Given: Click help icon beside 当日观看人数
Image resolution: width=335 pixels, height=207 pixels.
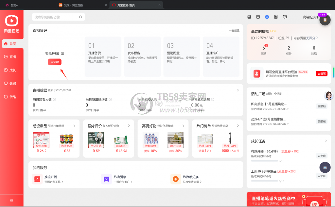Looking at the screenshot, I should point(54,99).
